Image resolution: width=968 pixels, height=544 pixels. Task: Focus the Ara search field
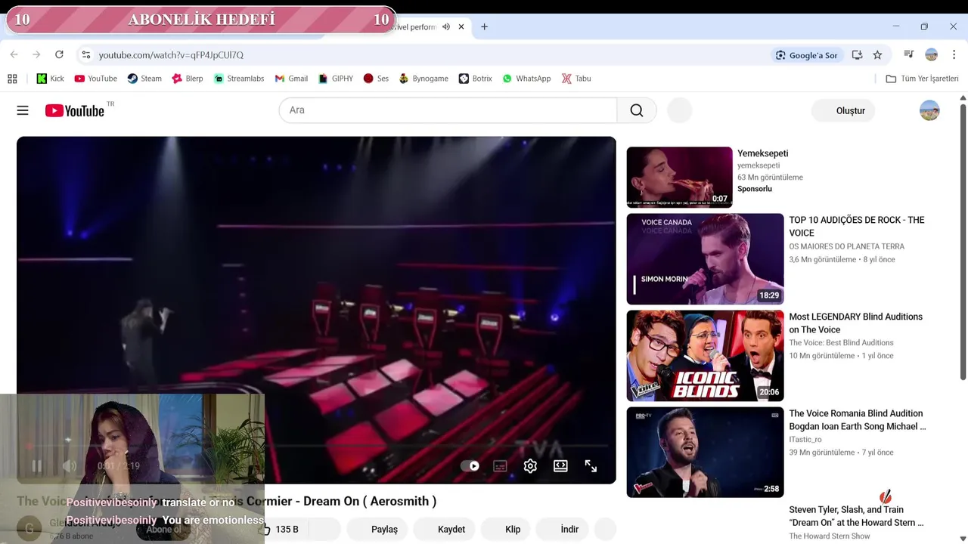coord(448,110)
